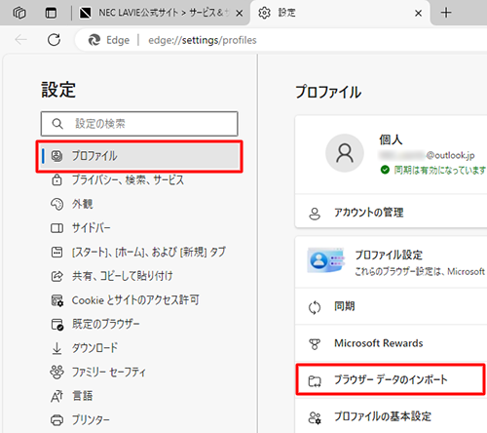
Task: Click the 同期は有効になっています status text
Action: pyautogui.click(x=439, y=170)
